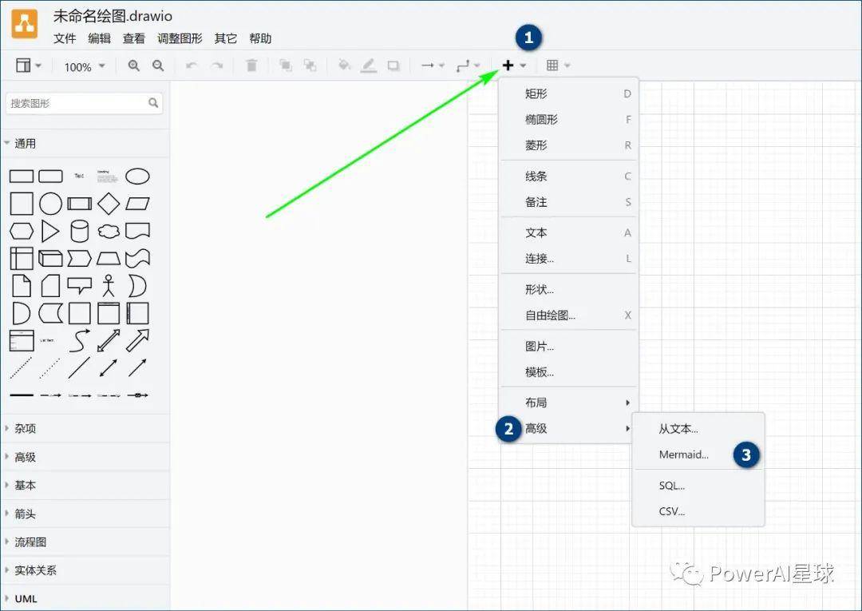Click the redo arrow icon
862x611 pixels.
pos(217,66)
